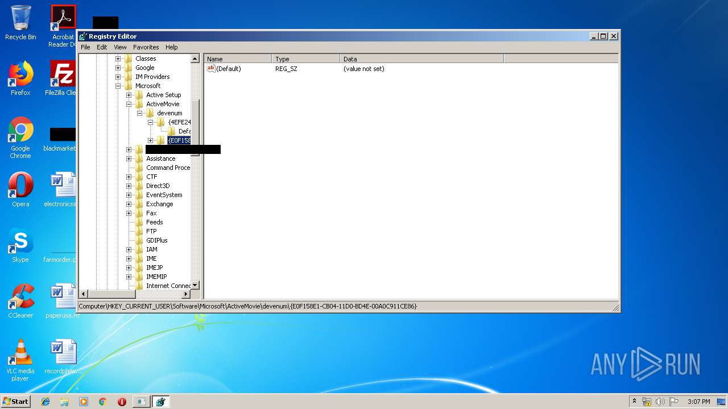Open the FileZilla Client desktop shortcut
The image size is (728, 409).
[x=61, y=78]
